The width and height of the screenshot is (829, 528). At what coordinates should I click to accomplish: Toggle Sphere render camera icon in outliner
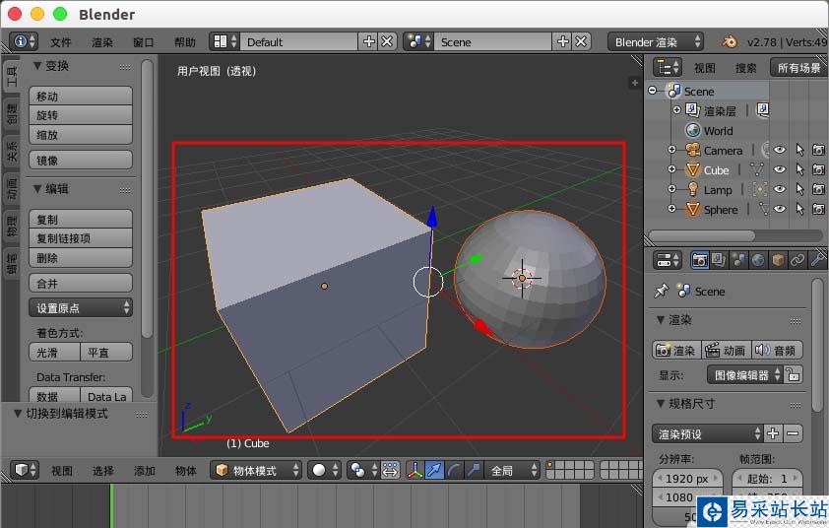pos(818,210)
